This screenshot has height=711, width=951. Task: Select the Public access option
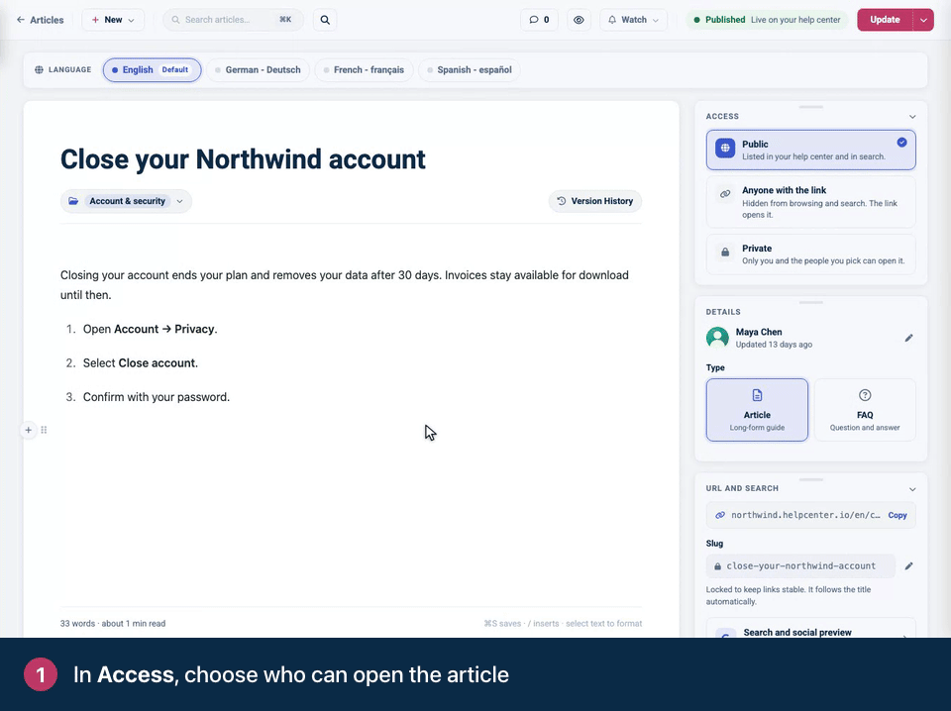(811, 150)
